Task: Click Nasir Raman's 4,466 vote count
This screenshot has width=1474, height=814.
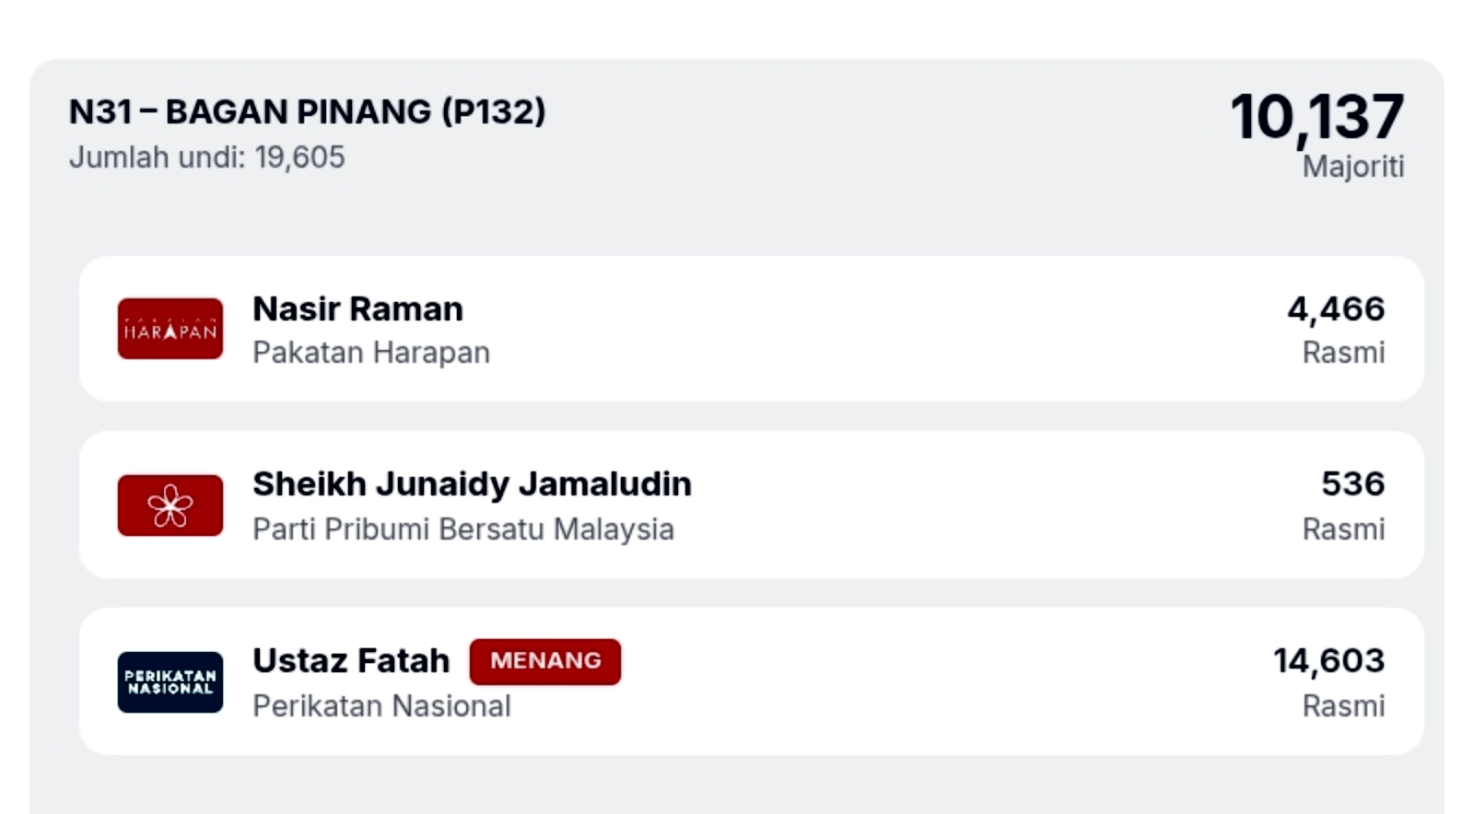Action: click(x=1336, y=309)
